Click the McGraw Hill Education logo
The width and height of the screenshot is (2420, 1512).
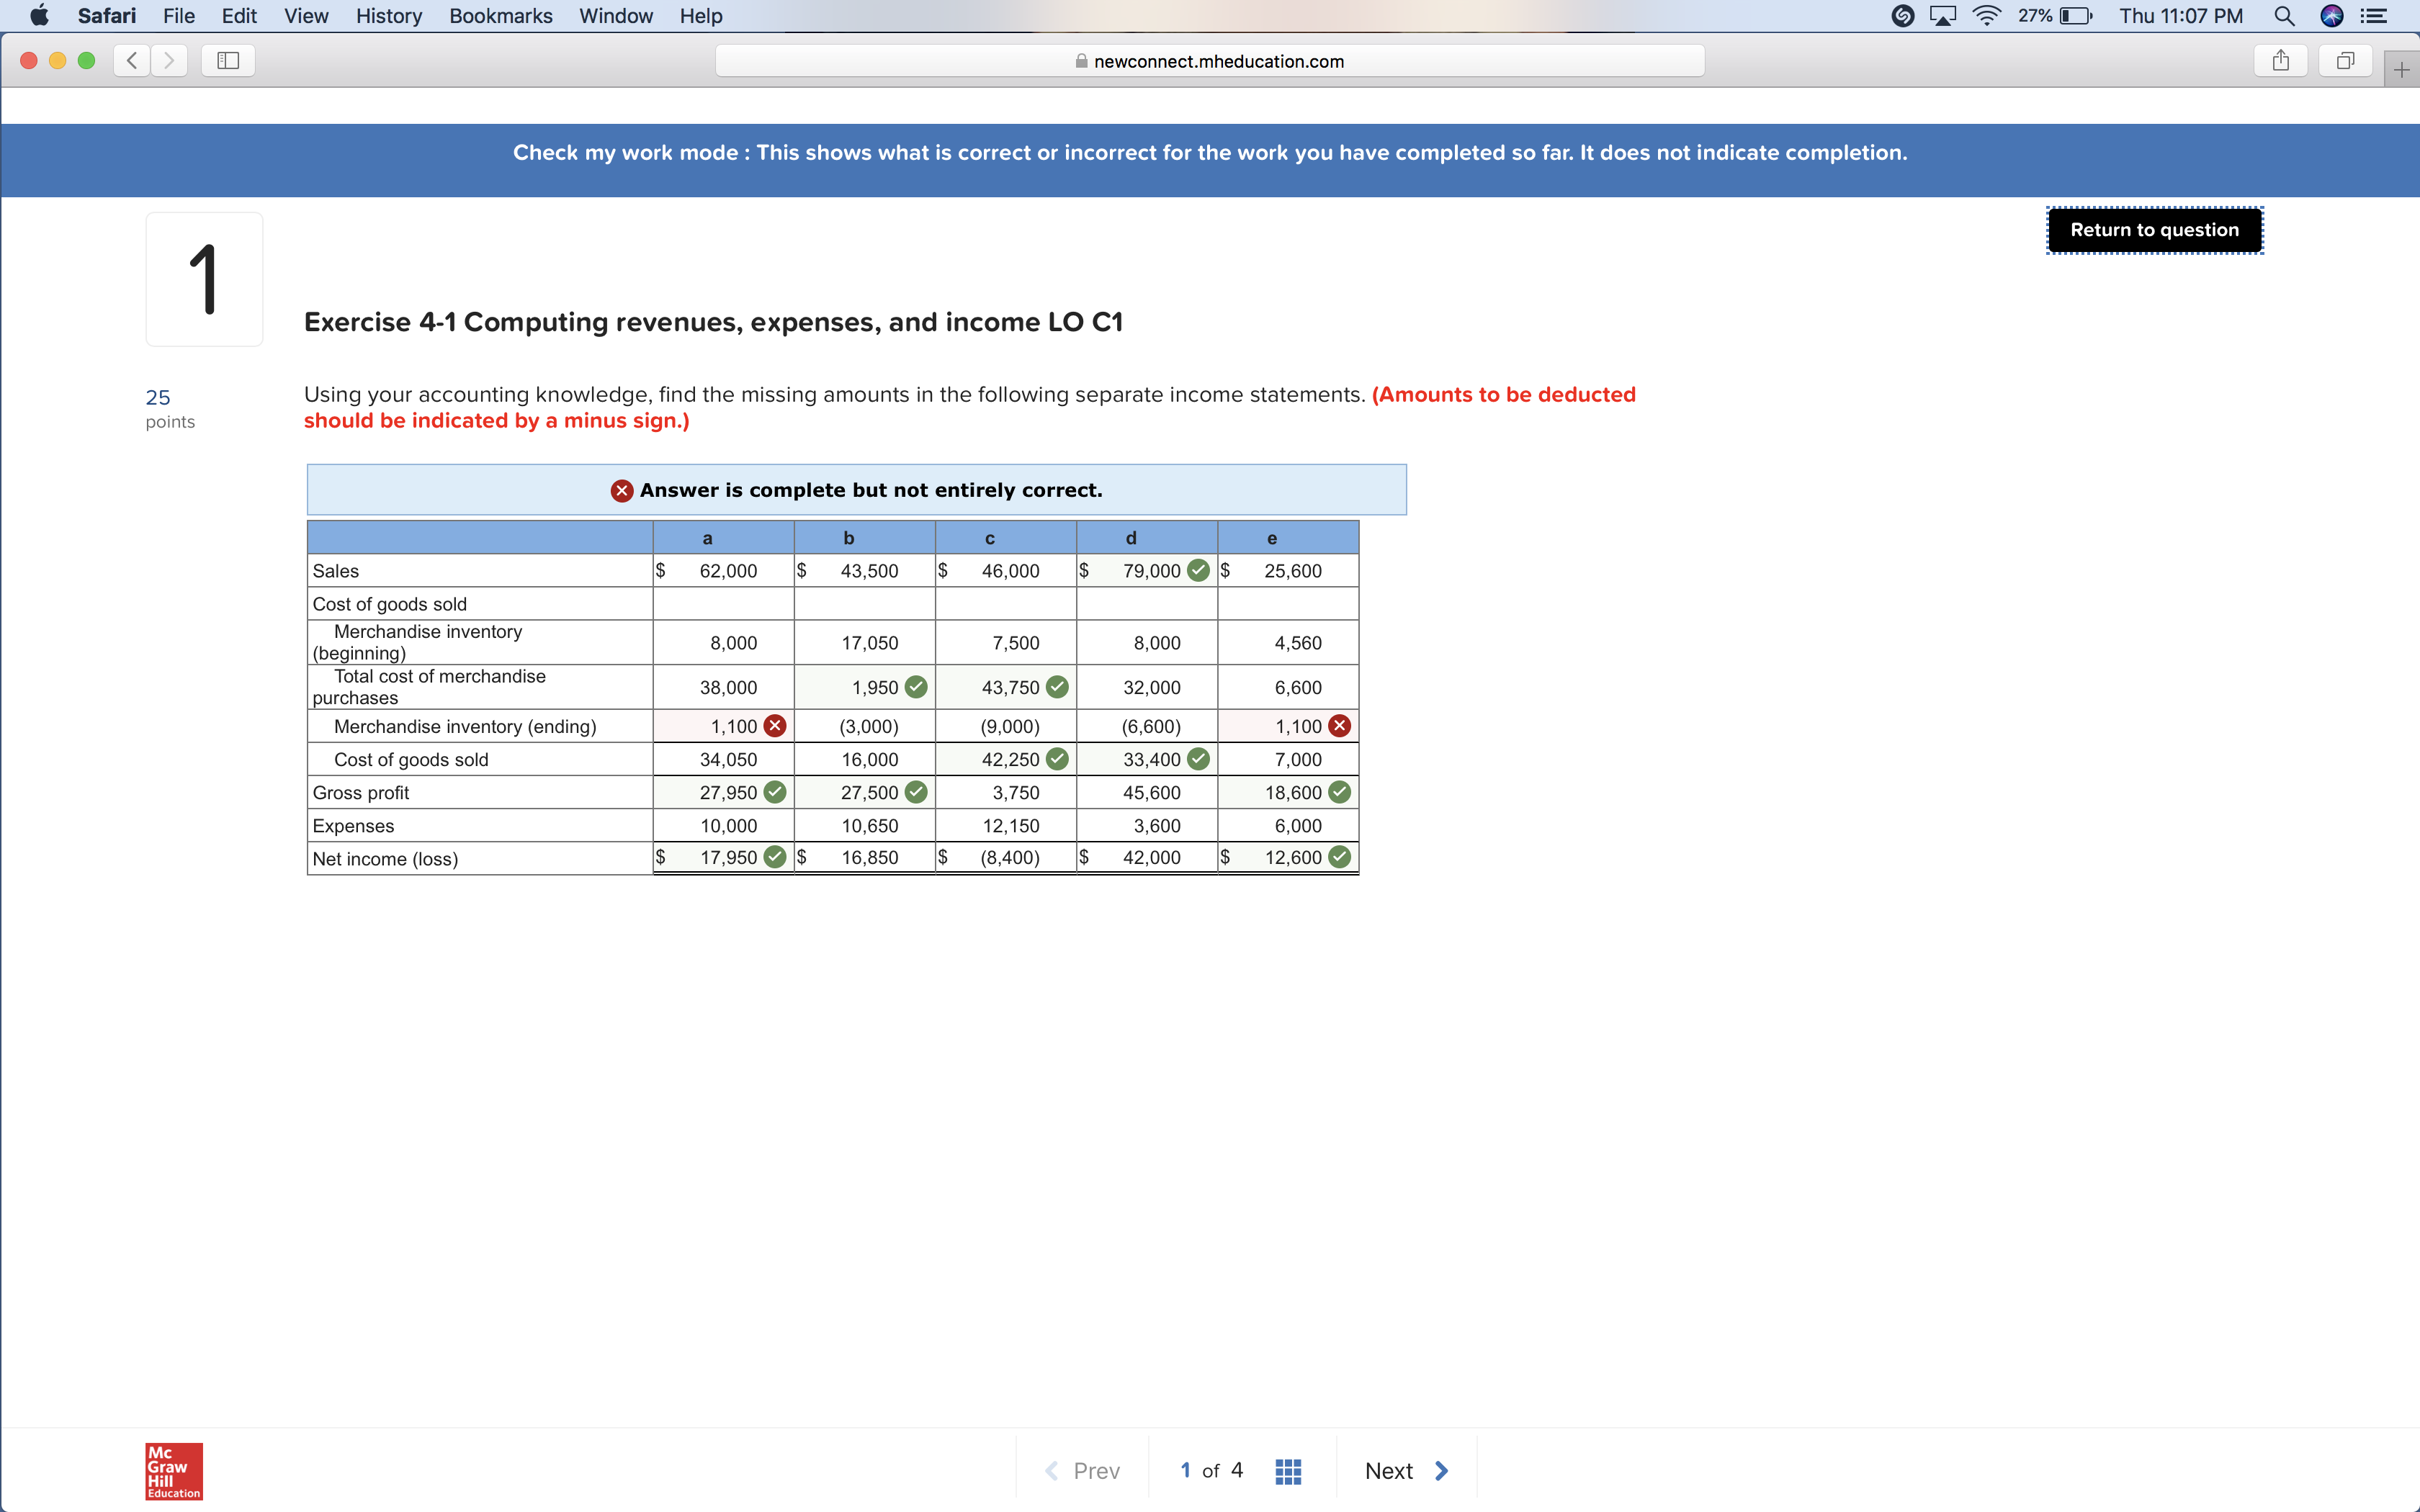tap(174, 1471)
